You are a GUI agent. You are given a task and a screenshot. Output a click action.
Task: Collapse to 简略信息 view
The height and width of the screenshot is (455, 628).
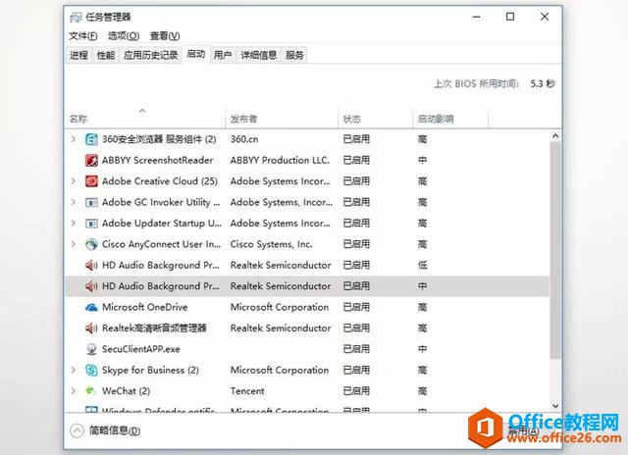pos(105,430)
